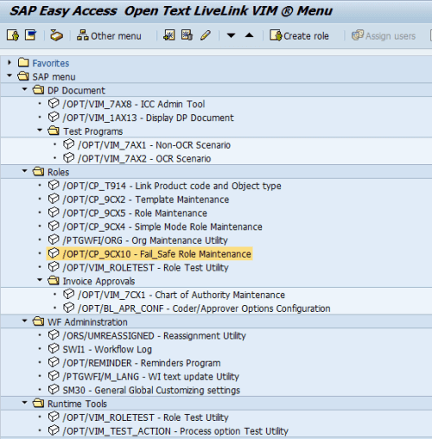Viewport: 432px width, 439px height.
Task: Collapse the Test Programs folder
Action: (40, 130)
